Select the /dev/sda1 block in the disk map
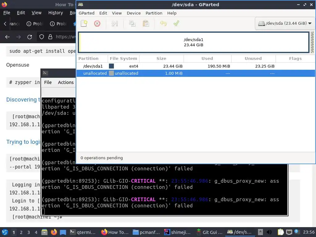 click(193, 42)
